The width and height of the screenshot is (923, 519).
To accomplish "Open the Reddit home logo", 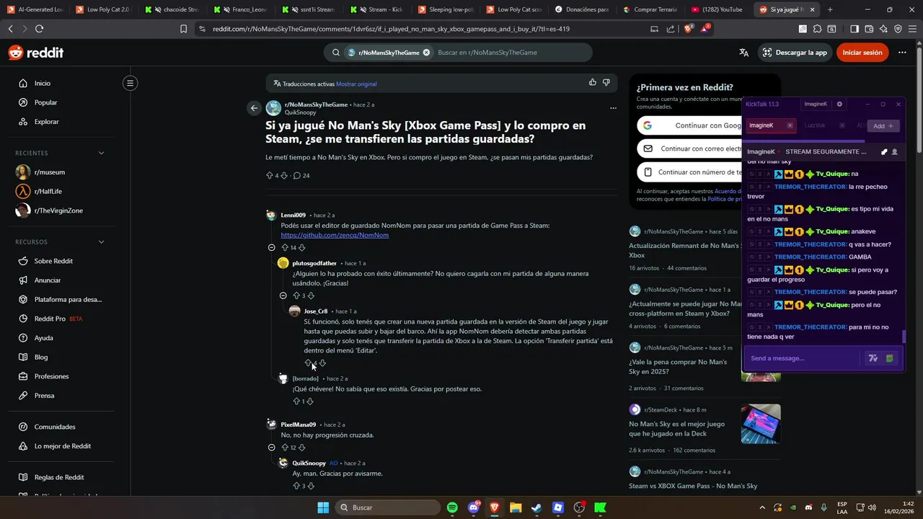I will click(36, 53).
